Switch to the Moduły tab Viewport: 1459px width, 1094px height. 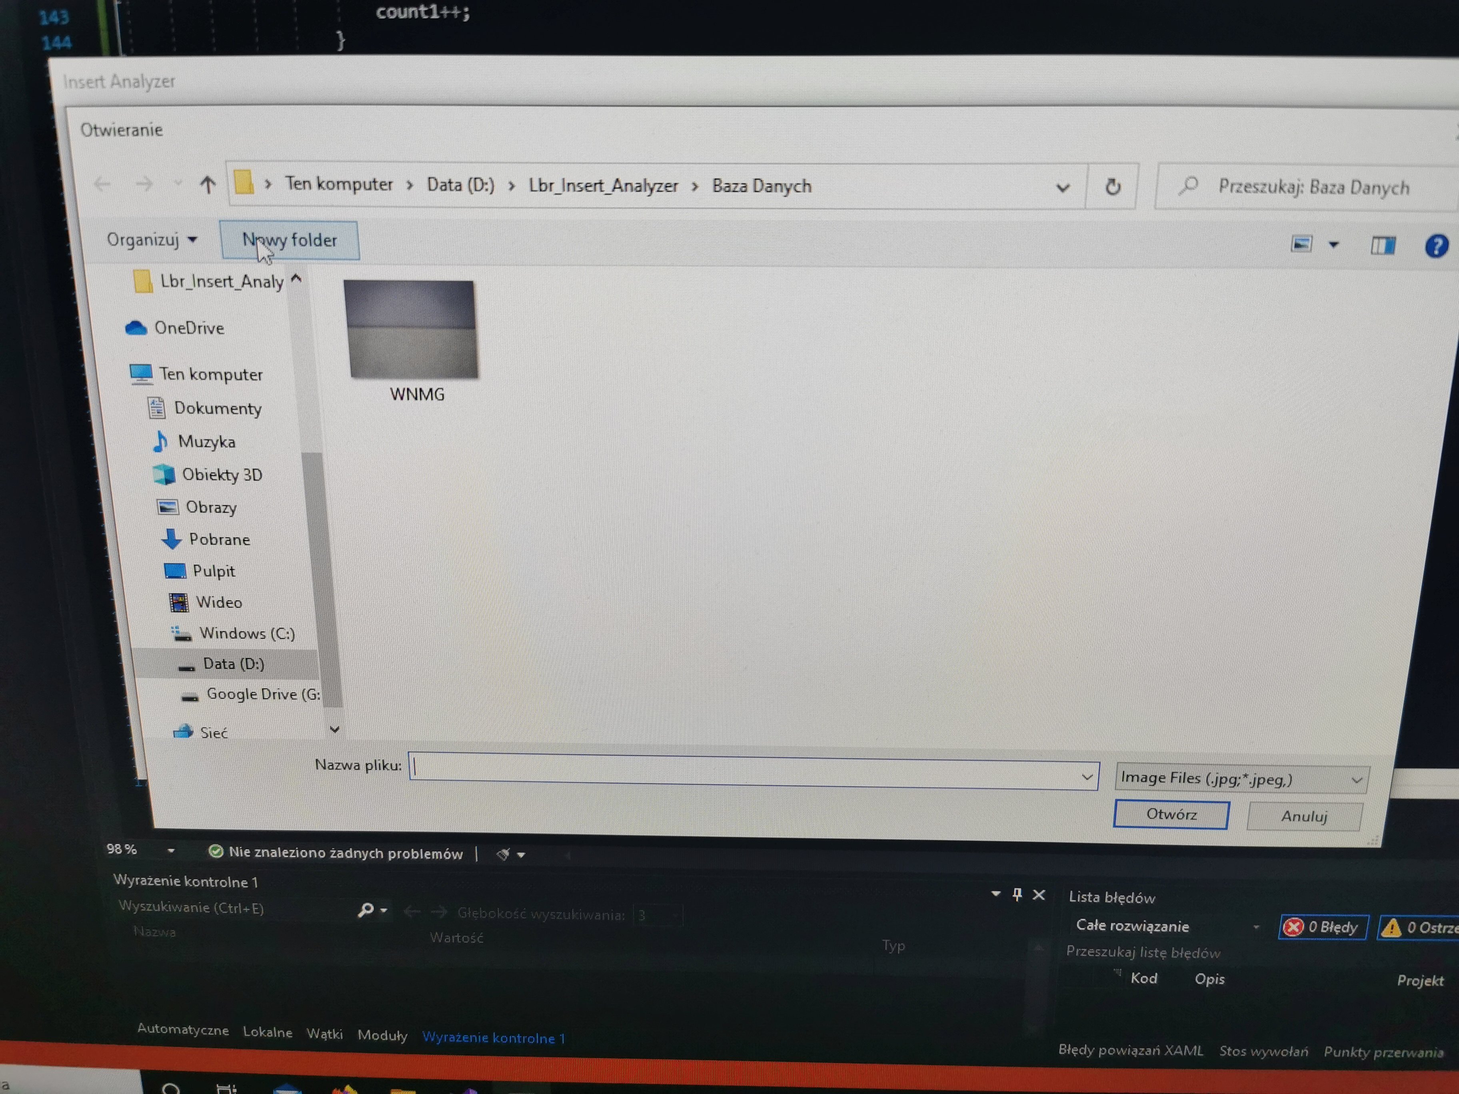382,1035
